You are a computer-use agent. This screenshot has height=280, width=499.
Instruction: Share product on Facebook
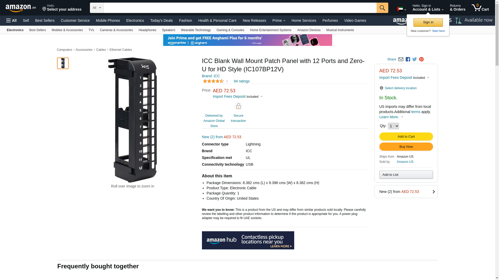(x=408, y=59)
